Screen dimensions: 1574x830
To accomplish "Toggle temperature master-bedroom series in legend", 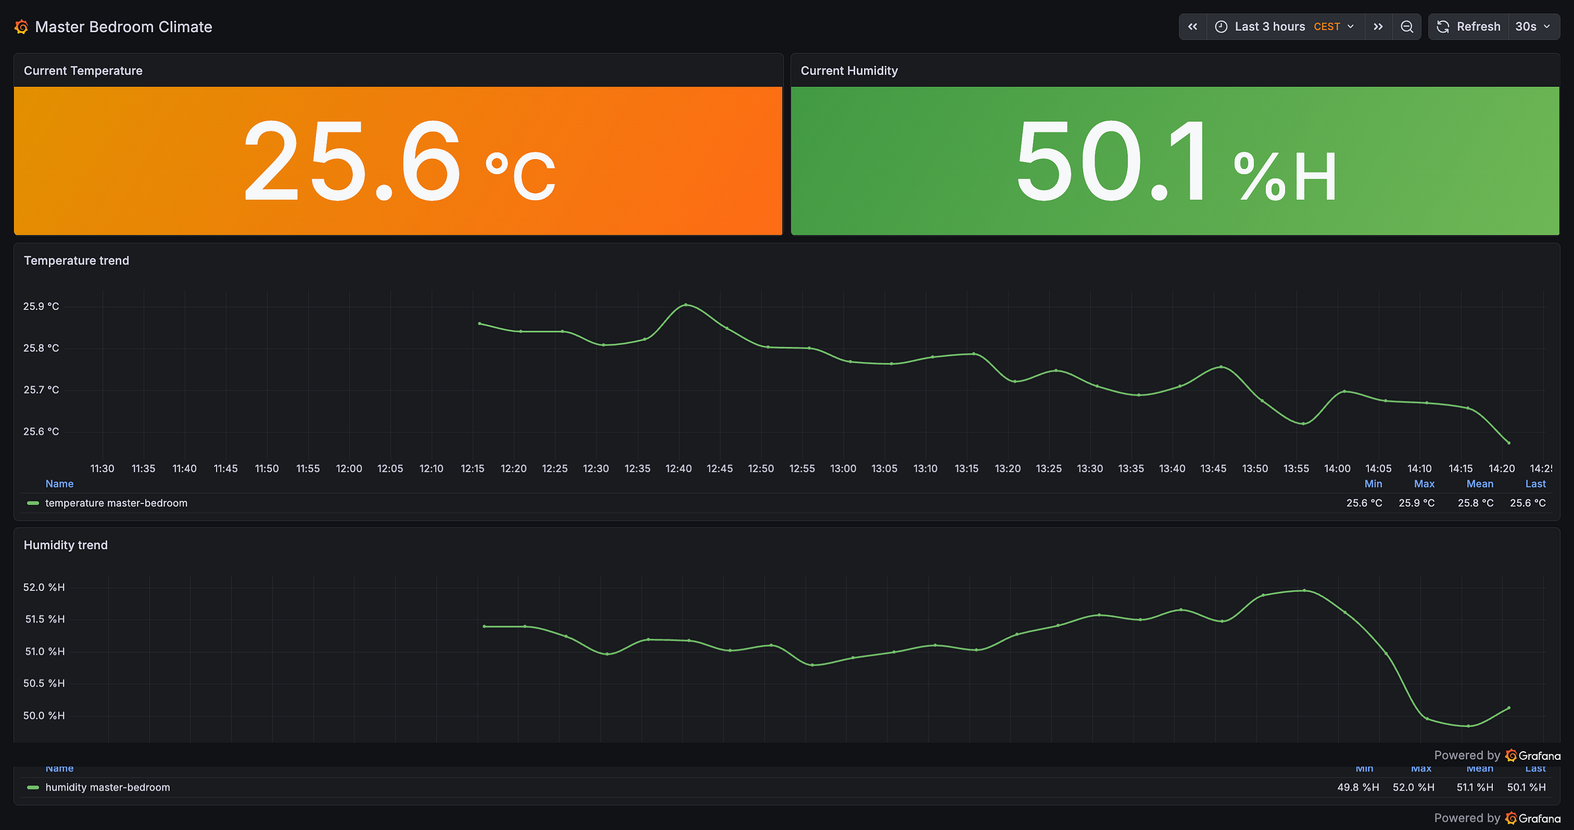I will [x=116, y=503].
